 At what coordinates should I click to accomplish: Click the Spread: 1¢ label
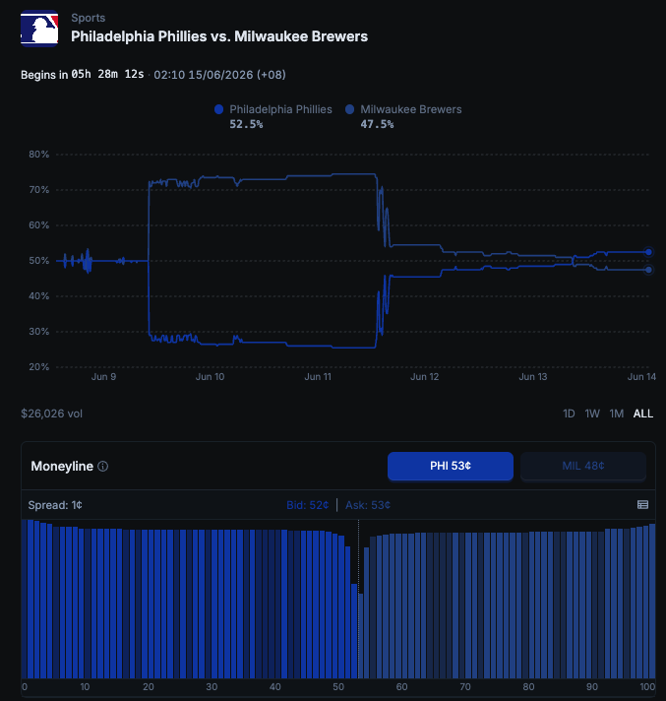(x=55, y=505)
